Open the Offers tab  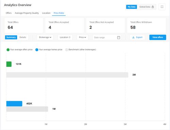pyautogui.click(x=8, y=13)
